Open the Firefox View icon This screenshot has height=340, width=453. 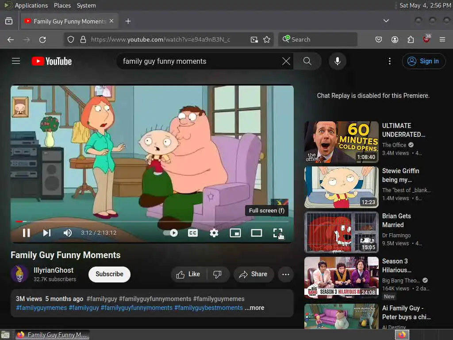coord(9,21)
